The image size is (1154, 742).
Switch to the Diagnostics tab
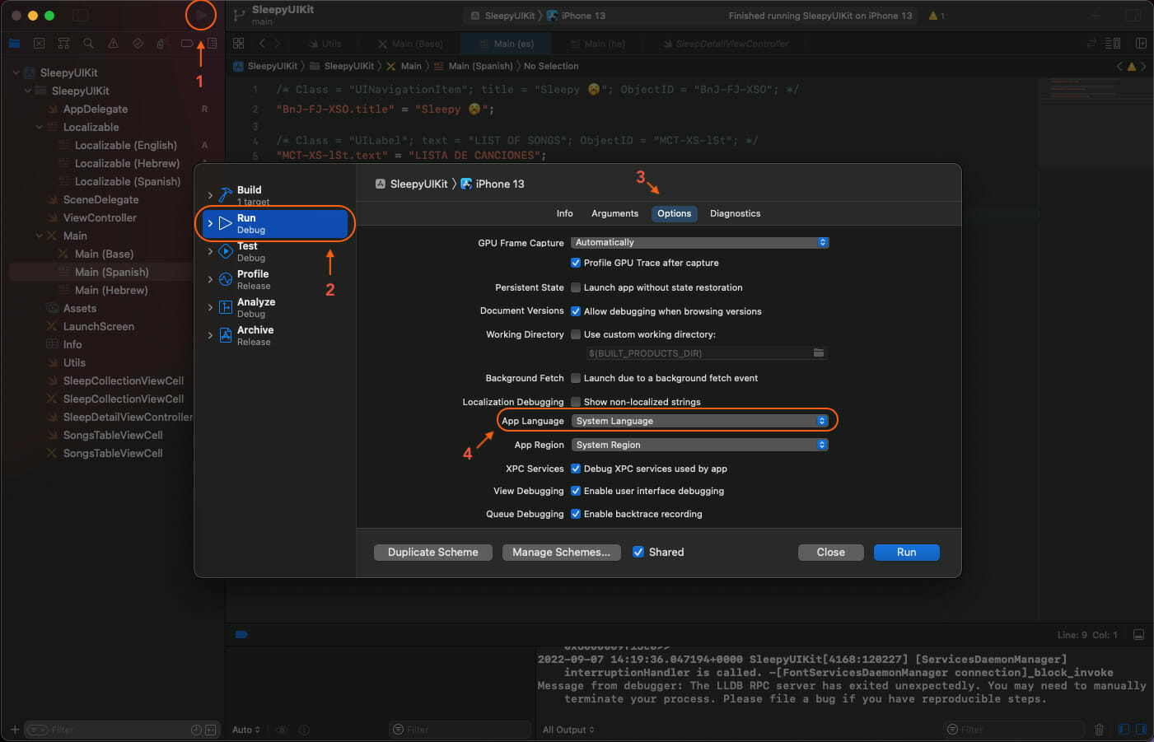(x=735, y=213)
